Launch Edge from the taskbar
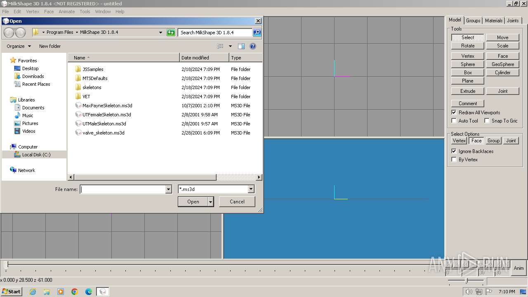528x297 pixels. tap(89, 292)
